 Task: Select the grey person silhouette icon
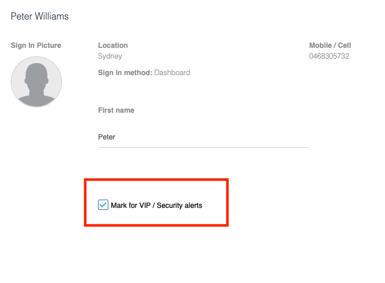pyautogui.click(x=36, y=84)
